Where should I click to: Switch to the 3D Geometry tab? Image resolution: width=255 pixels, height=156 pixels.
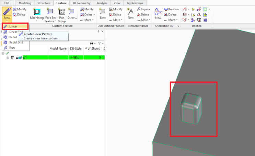coord(81,3)
